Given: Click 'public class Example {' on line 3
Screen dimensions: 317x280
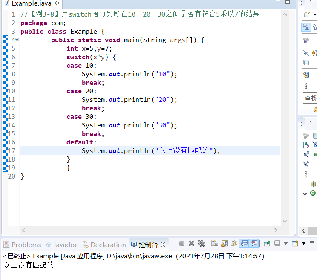Looking at the screenshot, I should 63,32.
